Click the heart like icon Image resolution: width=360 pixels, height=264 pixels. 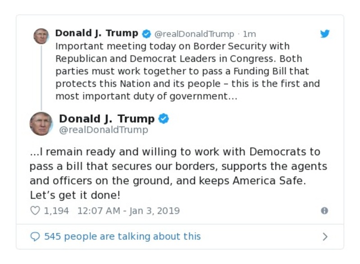pos(35,211)
